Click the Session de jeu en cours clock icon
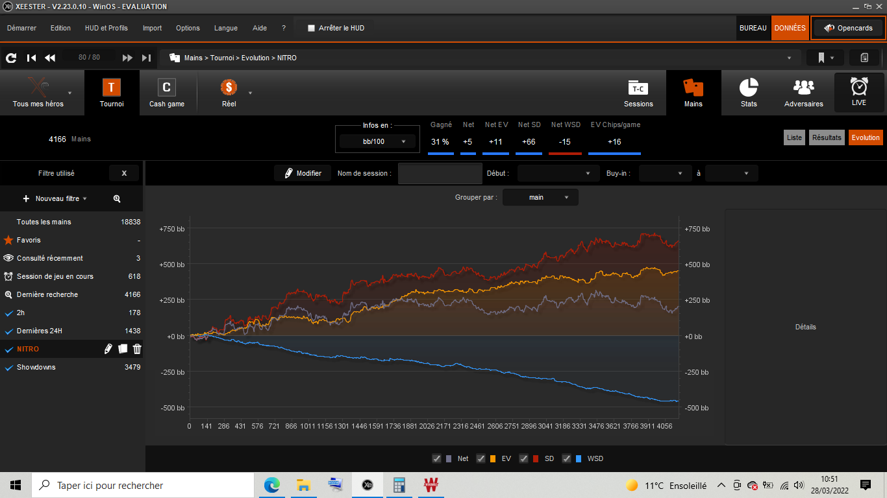 (x=8, y=276)
